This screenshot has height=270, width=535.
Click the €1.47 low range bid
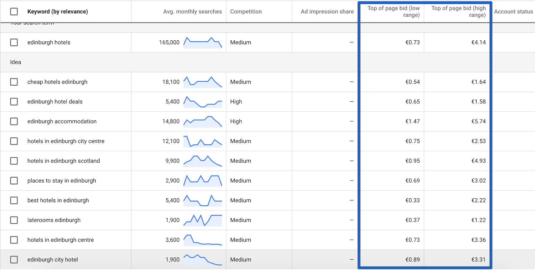point(413,122)
